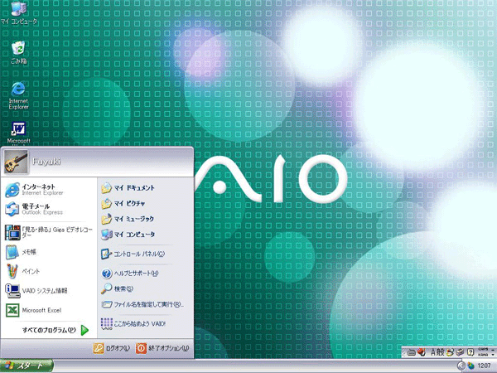The image size is (497, 373).
Task: Minimize the language bar
Action: (493, 350)
